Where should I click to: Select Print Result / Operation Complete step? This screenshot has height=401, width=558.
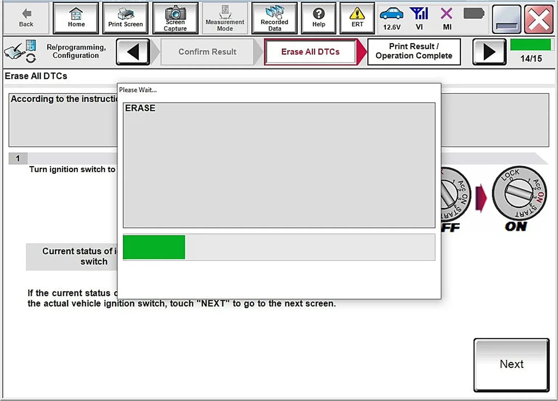pos(414,52)
